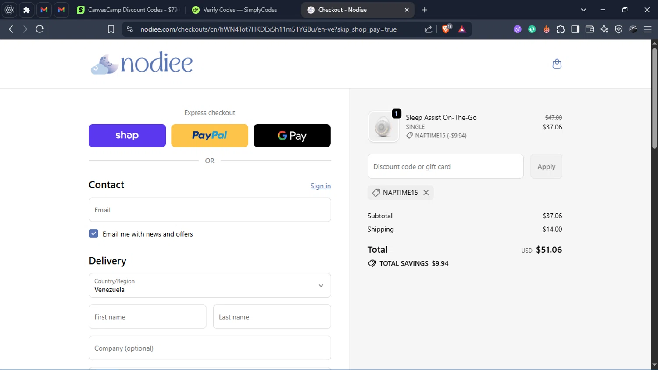The height and width of the screenshot is (370, 658).
Task: Focus the Discount code or gift card field
Action: click(446, 166)
